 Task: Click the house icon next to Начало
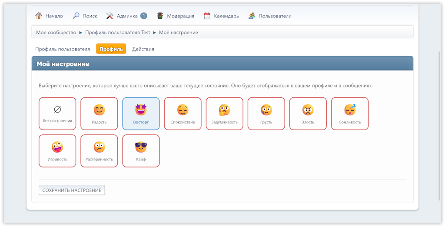click(x=39, y=16)
